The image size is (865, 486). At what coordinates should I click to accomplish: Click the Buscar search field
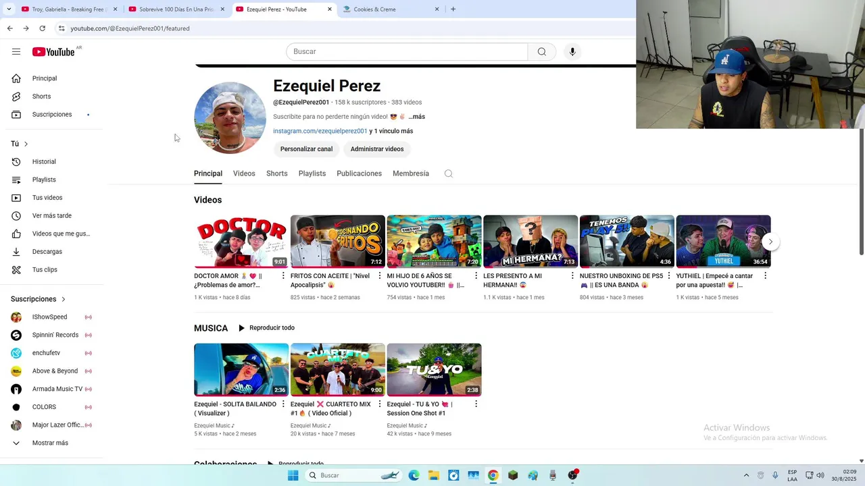(x=407, y=52)
